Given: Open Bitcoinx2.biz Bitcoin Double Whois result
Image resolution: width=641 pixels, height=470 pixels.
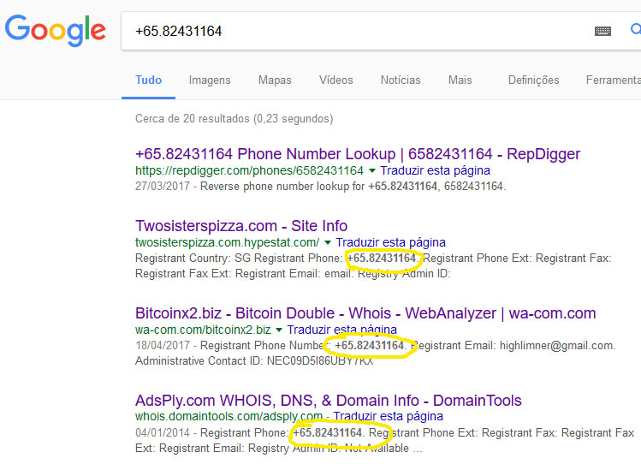Looking at the screenshot, I should tap(365, 313).
